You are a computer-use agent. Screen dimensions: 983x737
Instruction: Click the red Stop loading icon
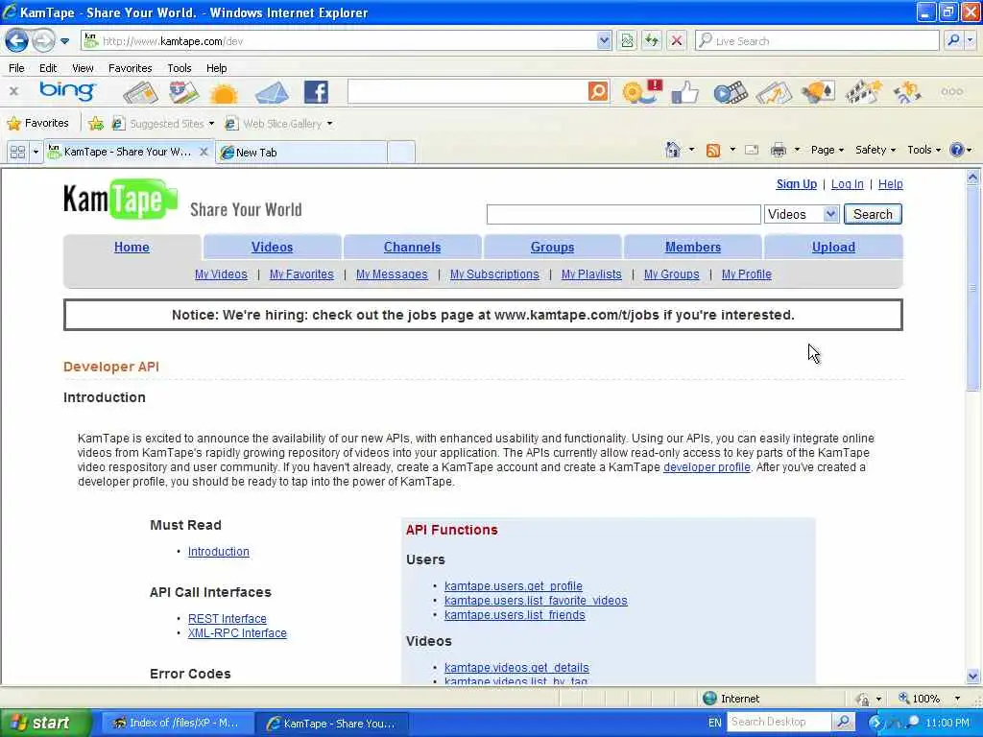point(677,40)
